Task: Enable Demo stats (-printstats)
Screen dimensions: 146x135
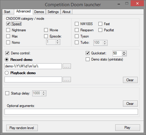Action: pos(88,59)
